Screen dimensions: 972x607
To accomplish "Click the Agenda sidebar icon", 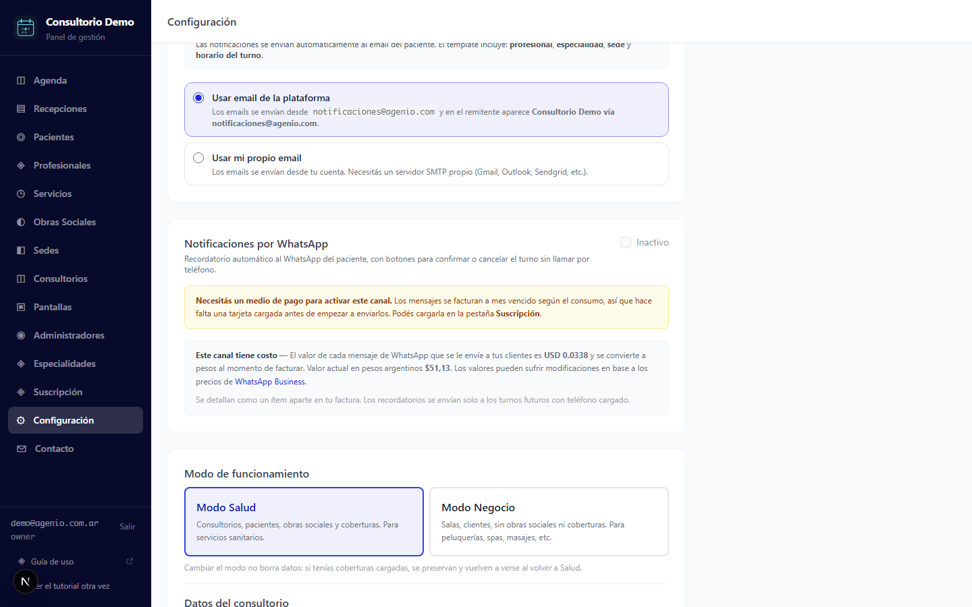I will pyautogui.click(x=21, y=80).
